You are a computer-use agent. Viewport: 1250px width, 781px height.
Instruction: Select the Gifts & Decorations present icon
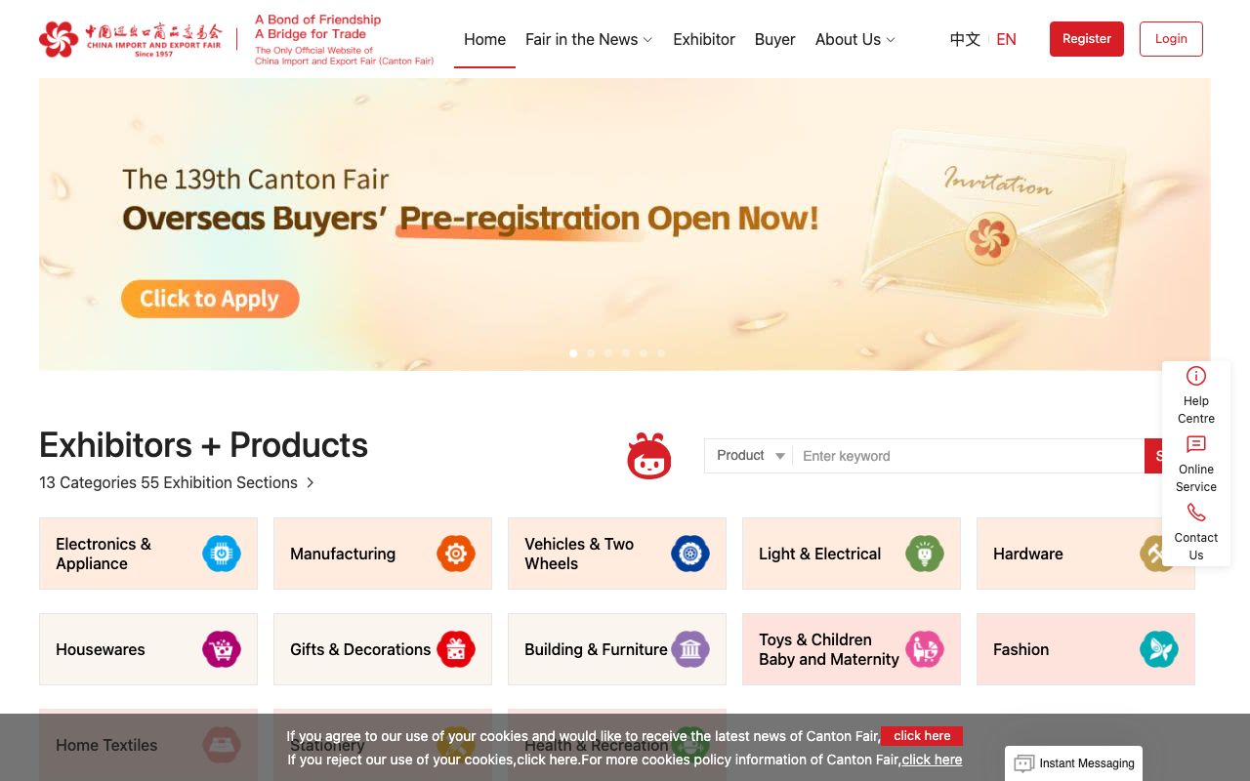(456, 649)
